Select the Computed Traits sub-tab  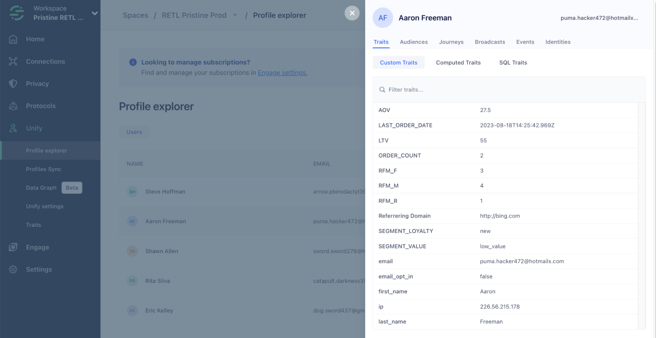coord(458,62)
